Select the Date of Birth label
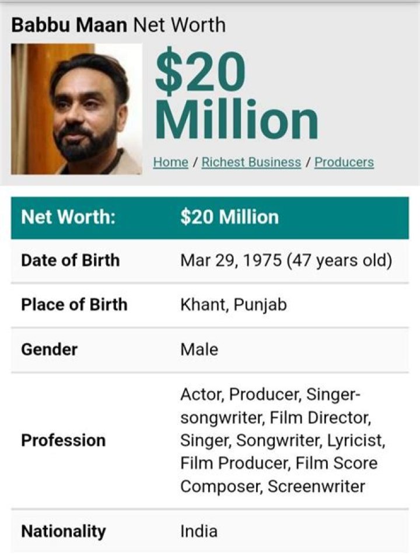The height and width of the screenshot is (555, 420). (71, 260)
